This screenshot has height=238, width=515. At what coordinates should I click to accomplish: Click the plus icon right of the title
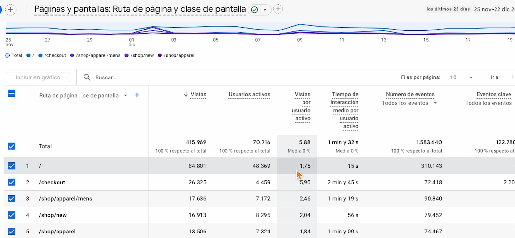pos(278,9)
